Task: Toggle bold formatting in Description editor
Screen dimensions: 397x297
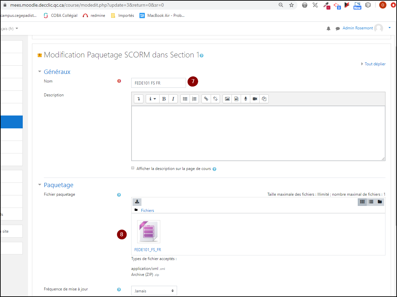Action: (x=164, y=99)
